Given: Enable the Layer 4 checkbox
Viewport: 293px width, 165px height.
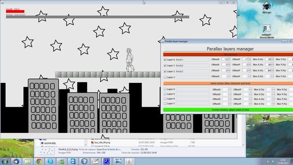Looking at the screenshot, I should point(165,89).
